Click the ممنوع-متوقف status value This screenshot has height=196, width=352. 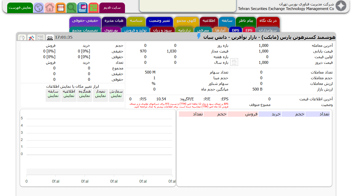[x=260, y=105]
